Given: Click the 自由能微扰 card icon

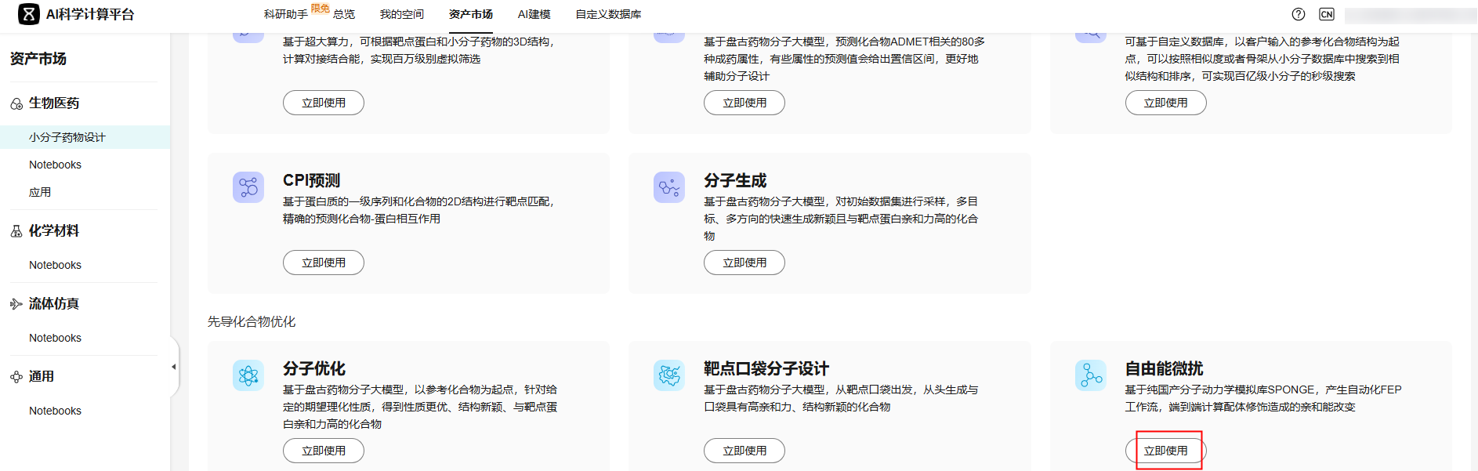Looking at the screenshot, I should (x=1091, y=375).
